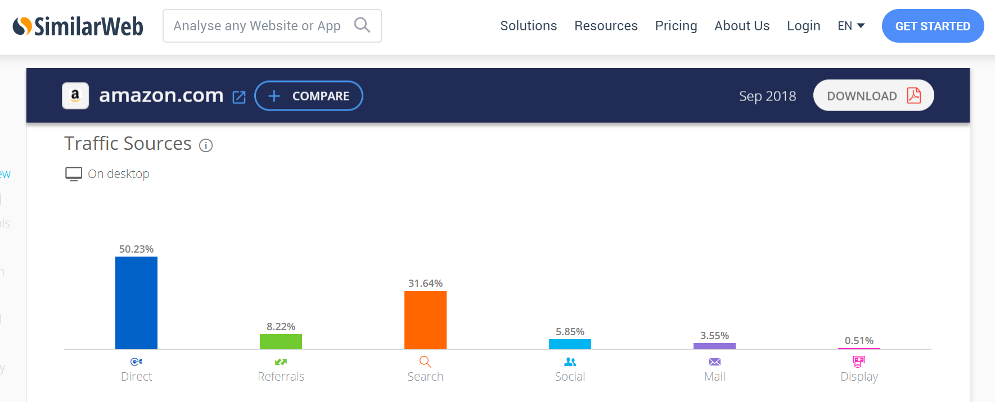The width and height of the screenshot is (995, 402).
Task: Click the Traffic Sources heading
Action: pos(128,144)
